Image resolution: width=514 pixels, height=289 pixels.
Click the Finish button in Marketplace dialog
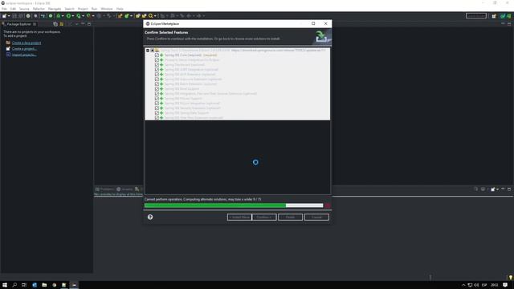pyautogui.click(x=291, y=218)
